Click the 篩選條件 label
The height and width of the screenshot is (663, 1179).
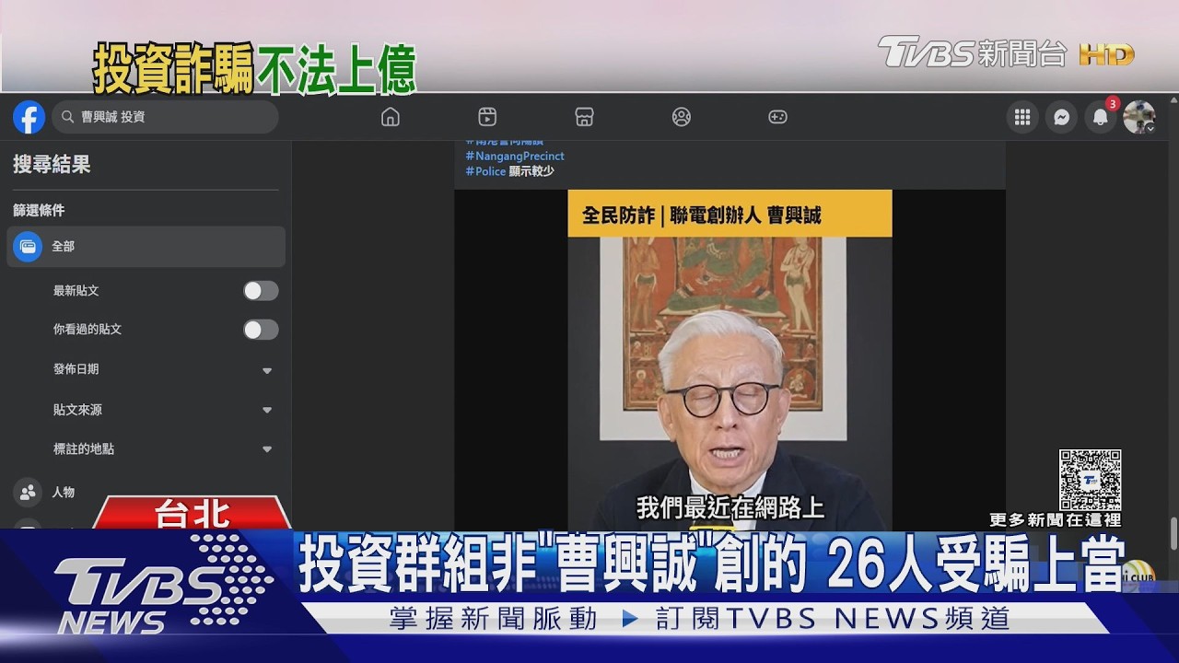click(x=39, y=211)
